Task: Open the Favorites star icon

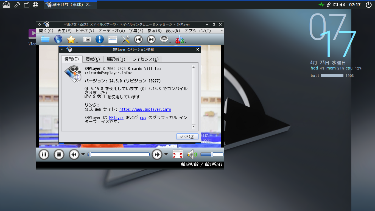Action: click(x=71, y=39)
